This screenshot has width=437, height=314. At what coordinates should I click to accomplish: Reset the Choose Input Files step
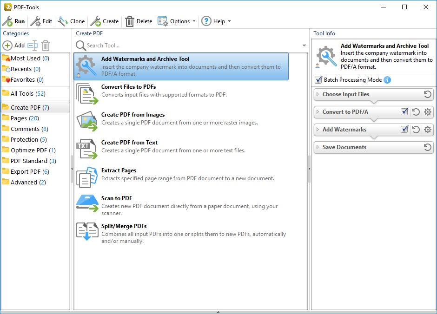point(428,94)
